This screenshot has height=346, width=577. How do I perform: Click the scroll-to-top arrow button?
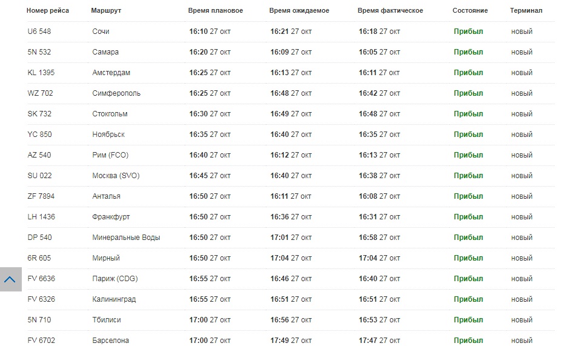coord(11,279)
